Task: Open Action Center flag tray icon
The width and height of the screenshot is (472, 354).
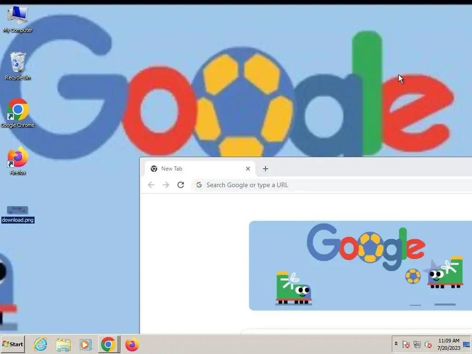Action: pyautogui.click(x=406, y=344)
